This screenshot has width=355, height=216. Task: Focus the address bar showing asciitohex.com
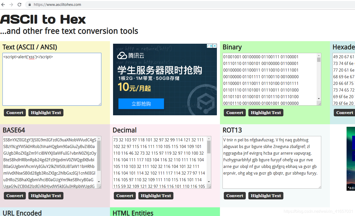pyautogui.click(x=190, y=5)
